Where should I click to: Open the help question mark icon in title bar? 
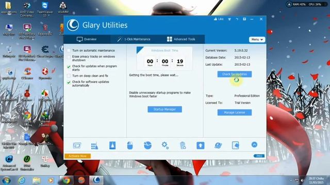tap(244, 19)
